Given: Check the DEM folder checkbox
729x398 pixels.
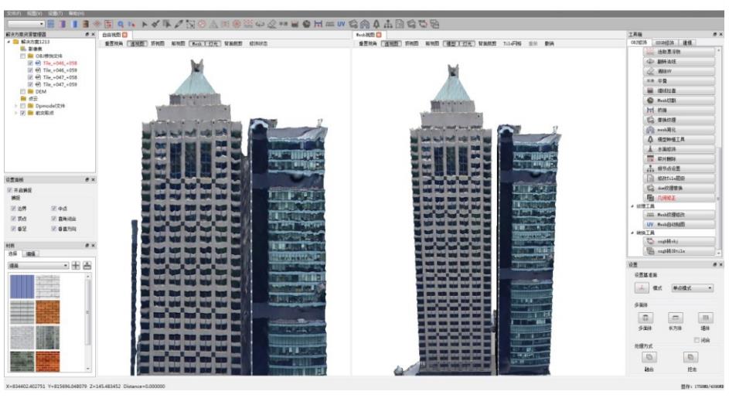Looking at the screenshot, I should click(x=22, y=92).
